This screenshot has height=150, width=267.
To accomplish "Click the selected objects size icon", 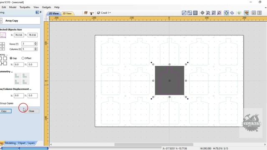I will [x=3, y=35].
